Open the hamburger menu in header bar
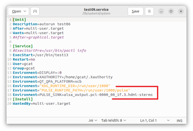 [149, 11]
